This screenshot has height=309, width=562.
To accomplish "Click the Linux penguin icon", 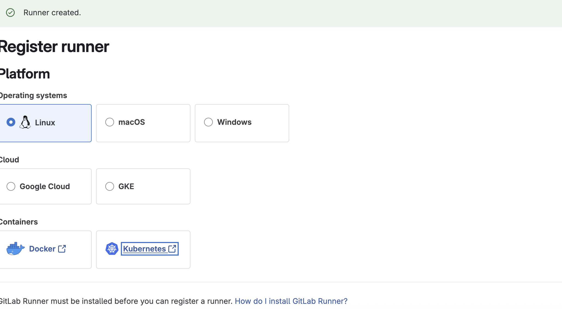I will 25,122.
